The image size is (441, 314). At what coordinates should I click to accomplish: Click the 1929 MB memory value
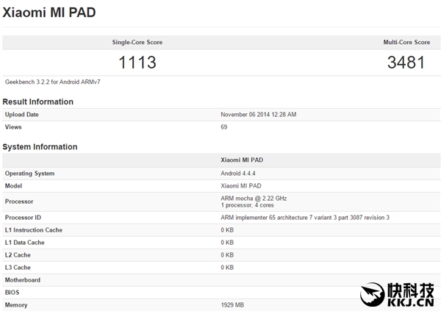pos(232,305)
